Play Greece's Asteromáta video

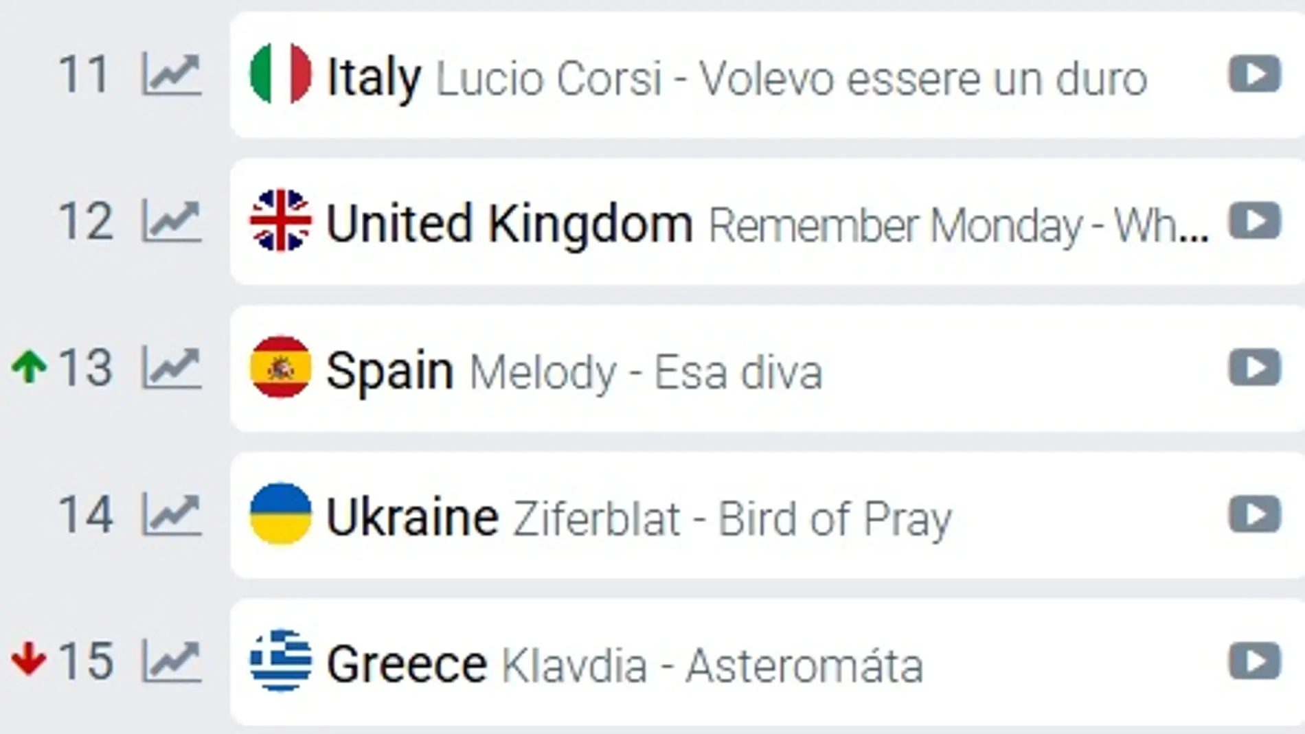tap(1254, 662)
